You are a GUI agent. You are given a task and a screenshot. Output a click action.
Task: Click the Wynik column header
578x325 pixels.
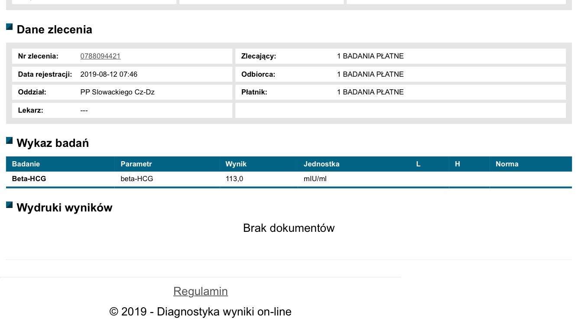click(x=236, y=164)
